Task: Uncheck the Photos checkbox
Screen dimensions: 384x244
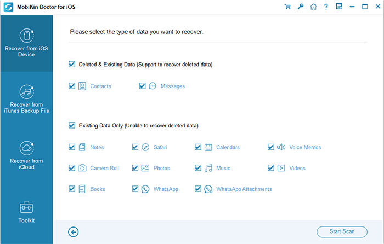Action: tap(135, 168)
